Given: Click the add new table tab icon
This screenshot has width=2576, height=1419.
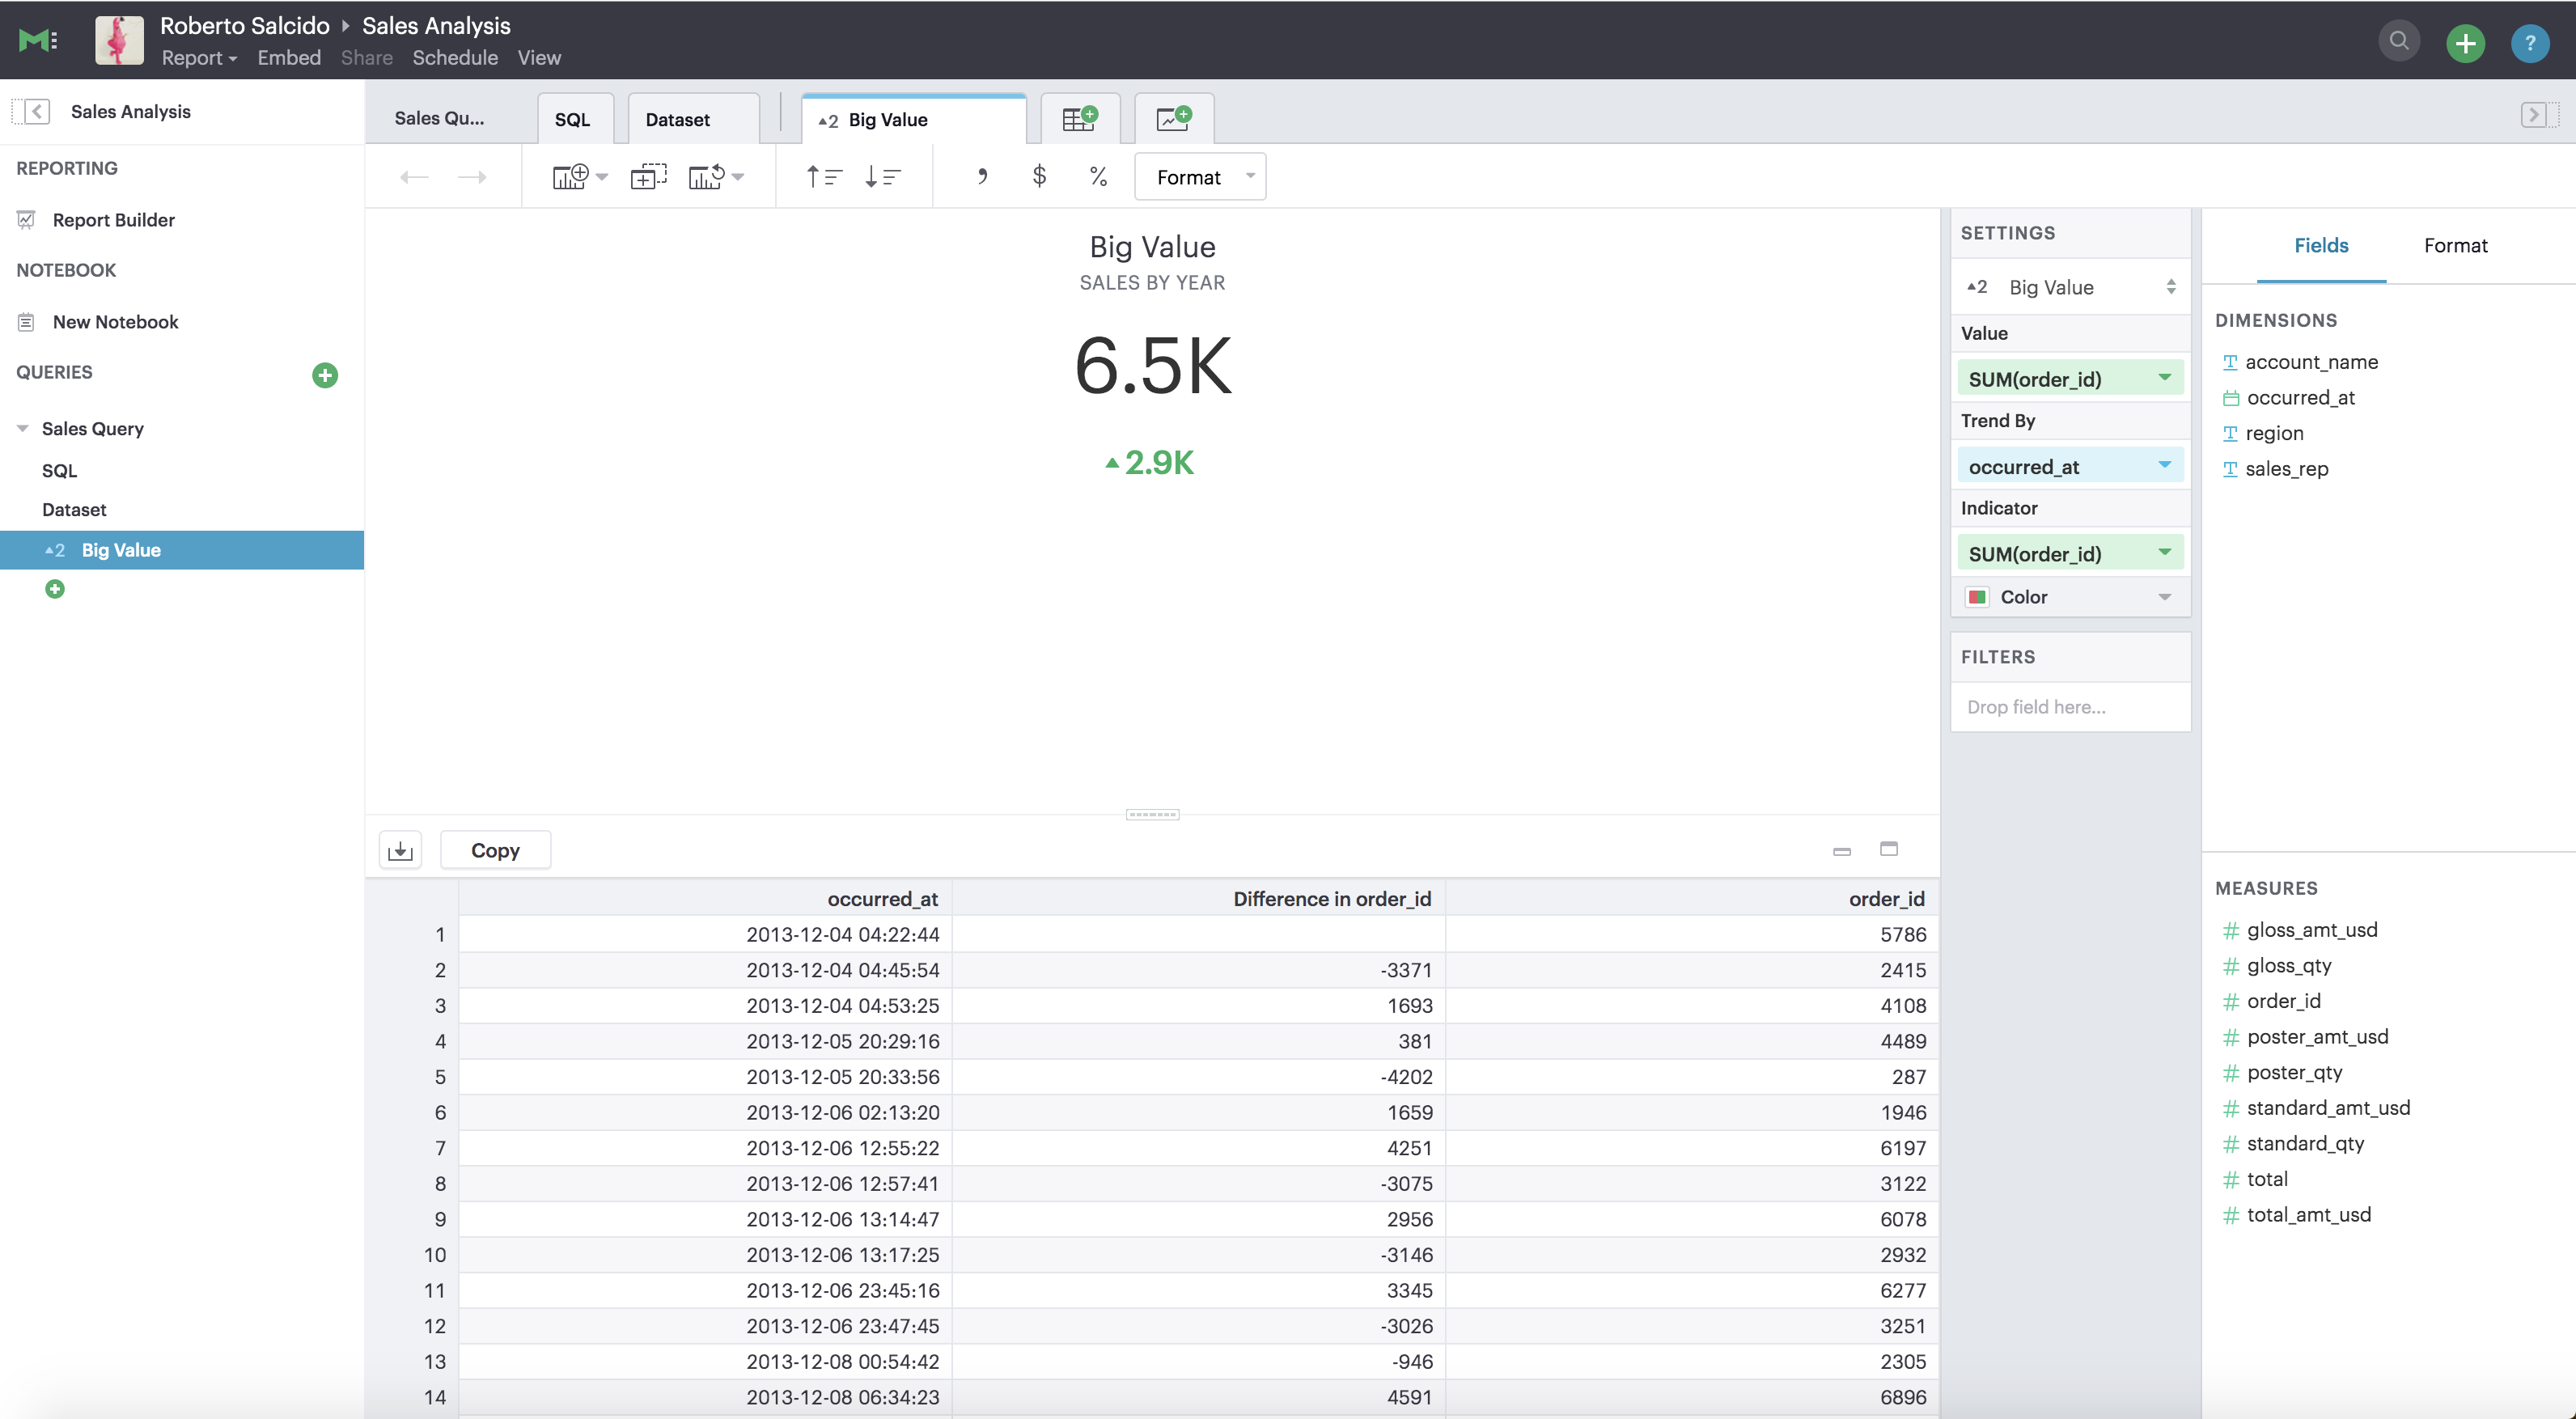Looking at the screenshot, I should point(1079,119).
